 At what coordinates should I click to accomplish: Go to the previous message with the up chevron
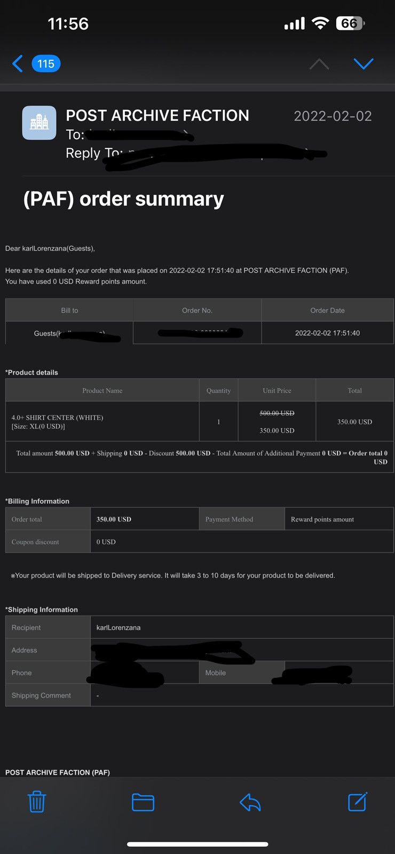(319, 64)
